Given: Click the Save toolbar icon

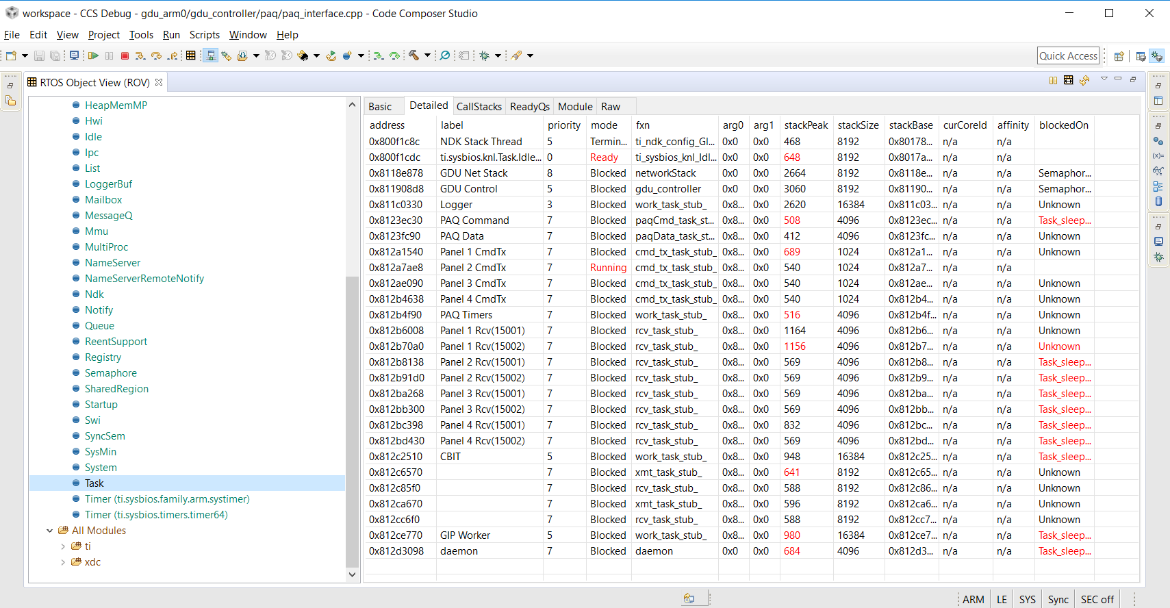Looking at the screenshot, I should click(x=39, y=55).
